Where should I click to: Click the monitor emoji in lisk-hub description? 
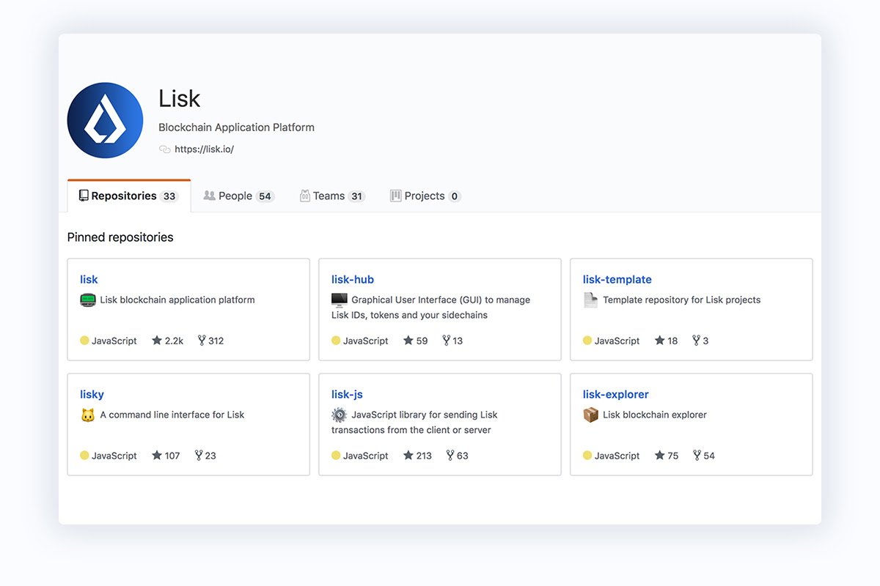click(340, 300)
